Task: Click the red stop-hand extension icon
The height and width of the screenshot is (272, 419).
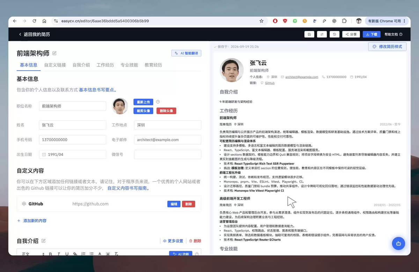Action: pos(275,21)
